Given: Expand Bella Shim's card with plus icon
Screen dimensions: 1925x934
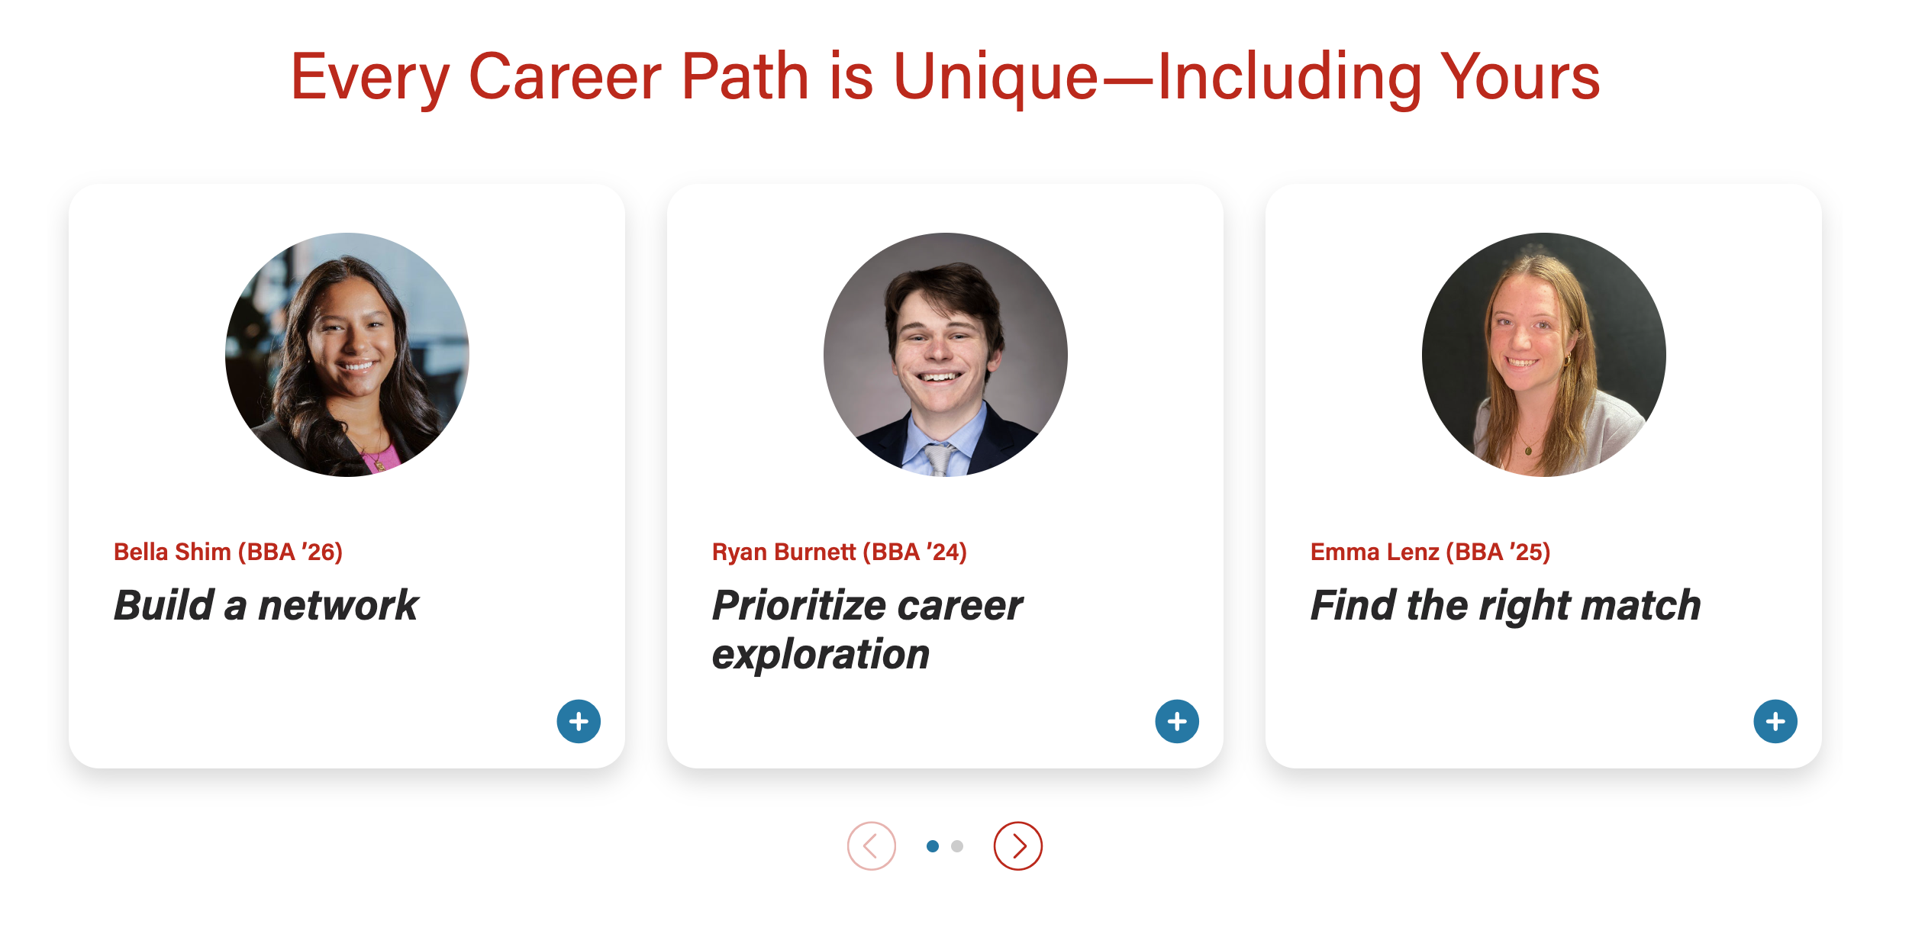Looking at the screenshot, I should 579,721.
